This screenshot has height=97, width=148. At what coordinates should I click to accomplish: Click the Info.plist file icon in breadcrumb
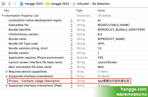tap(74, 4)
